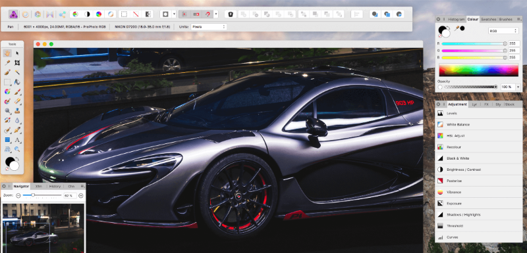Choose the Clone Stamp tool
The width and height of the screenshot is (527, 253).
point(17,110)
